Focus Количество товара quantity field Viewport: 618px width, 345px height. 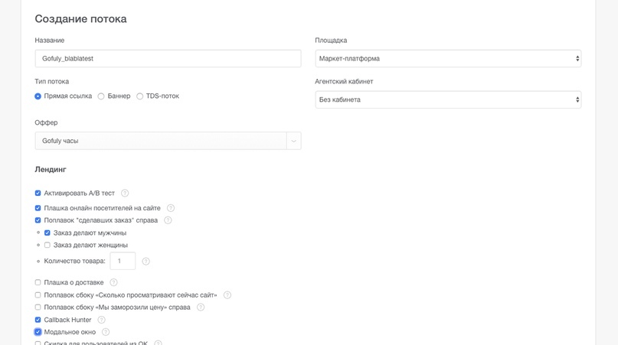click(123, 261)
